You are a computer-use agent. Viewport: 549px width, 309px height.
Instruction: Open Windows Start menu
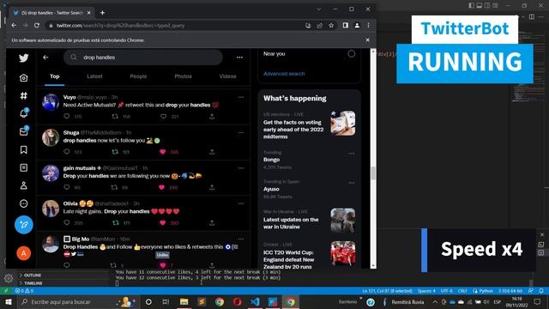click(x=8, y=301)
